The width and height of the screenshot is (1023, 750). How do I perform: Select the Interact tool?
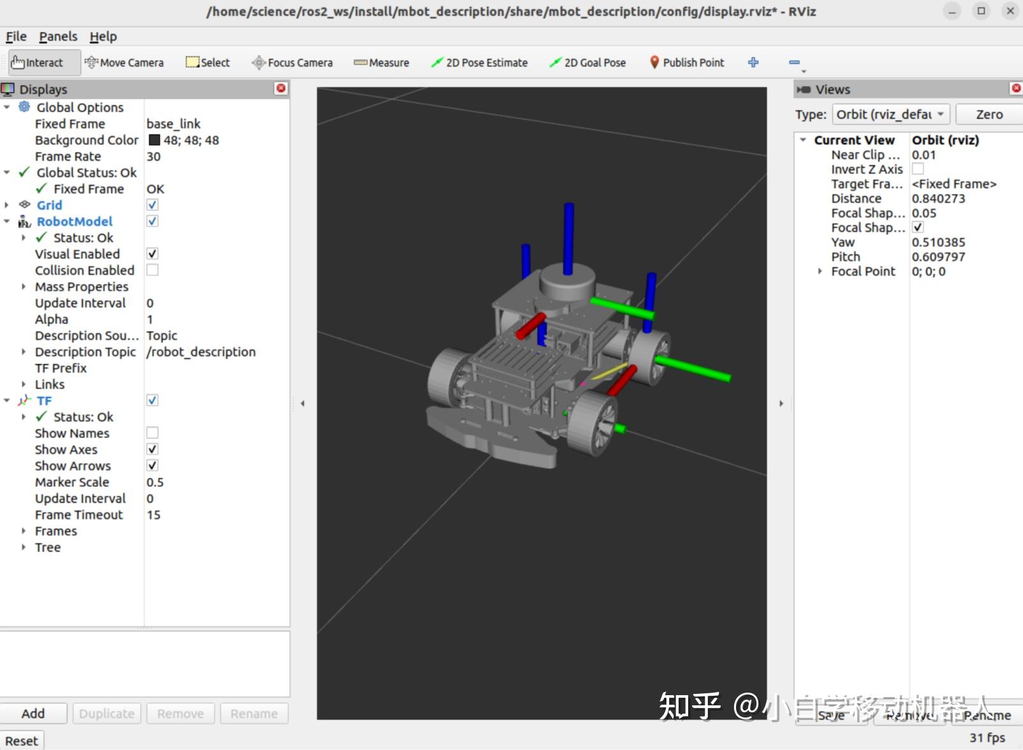click(x=44, y=62)
